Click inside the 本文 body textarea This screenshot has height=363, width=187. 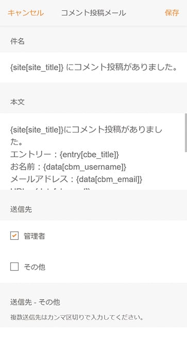(92, 152)
